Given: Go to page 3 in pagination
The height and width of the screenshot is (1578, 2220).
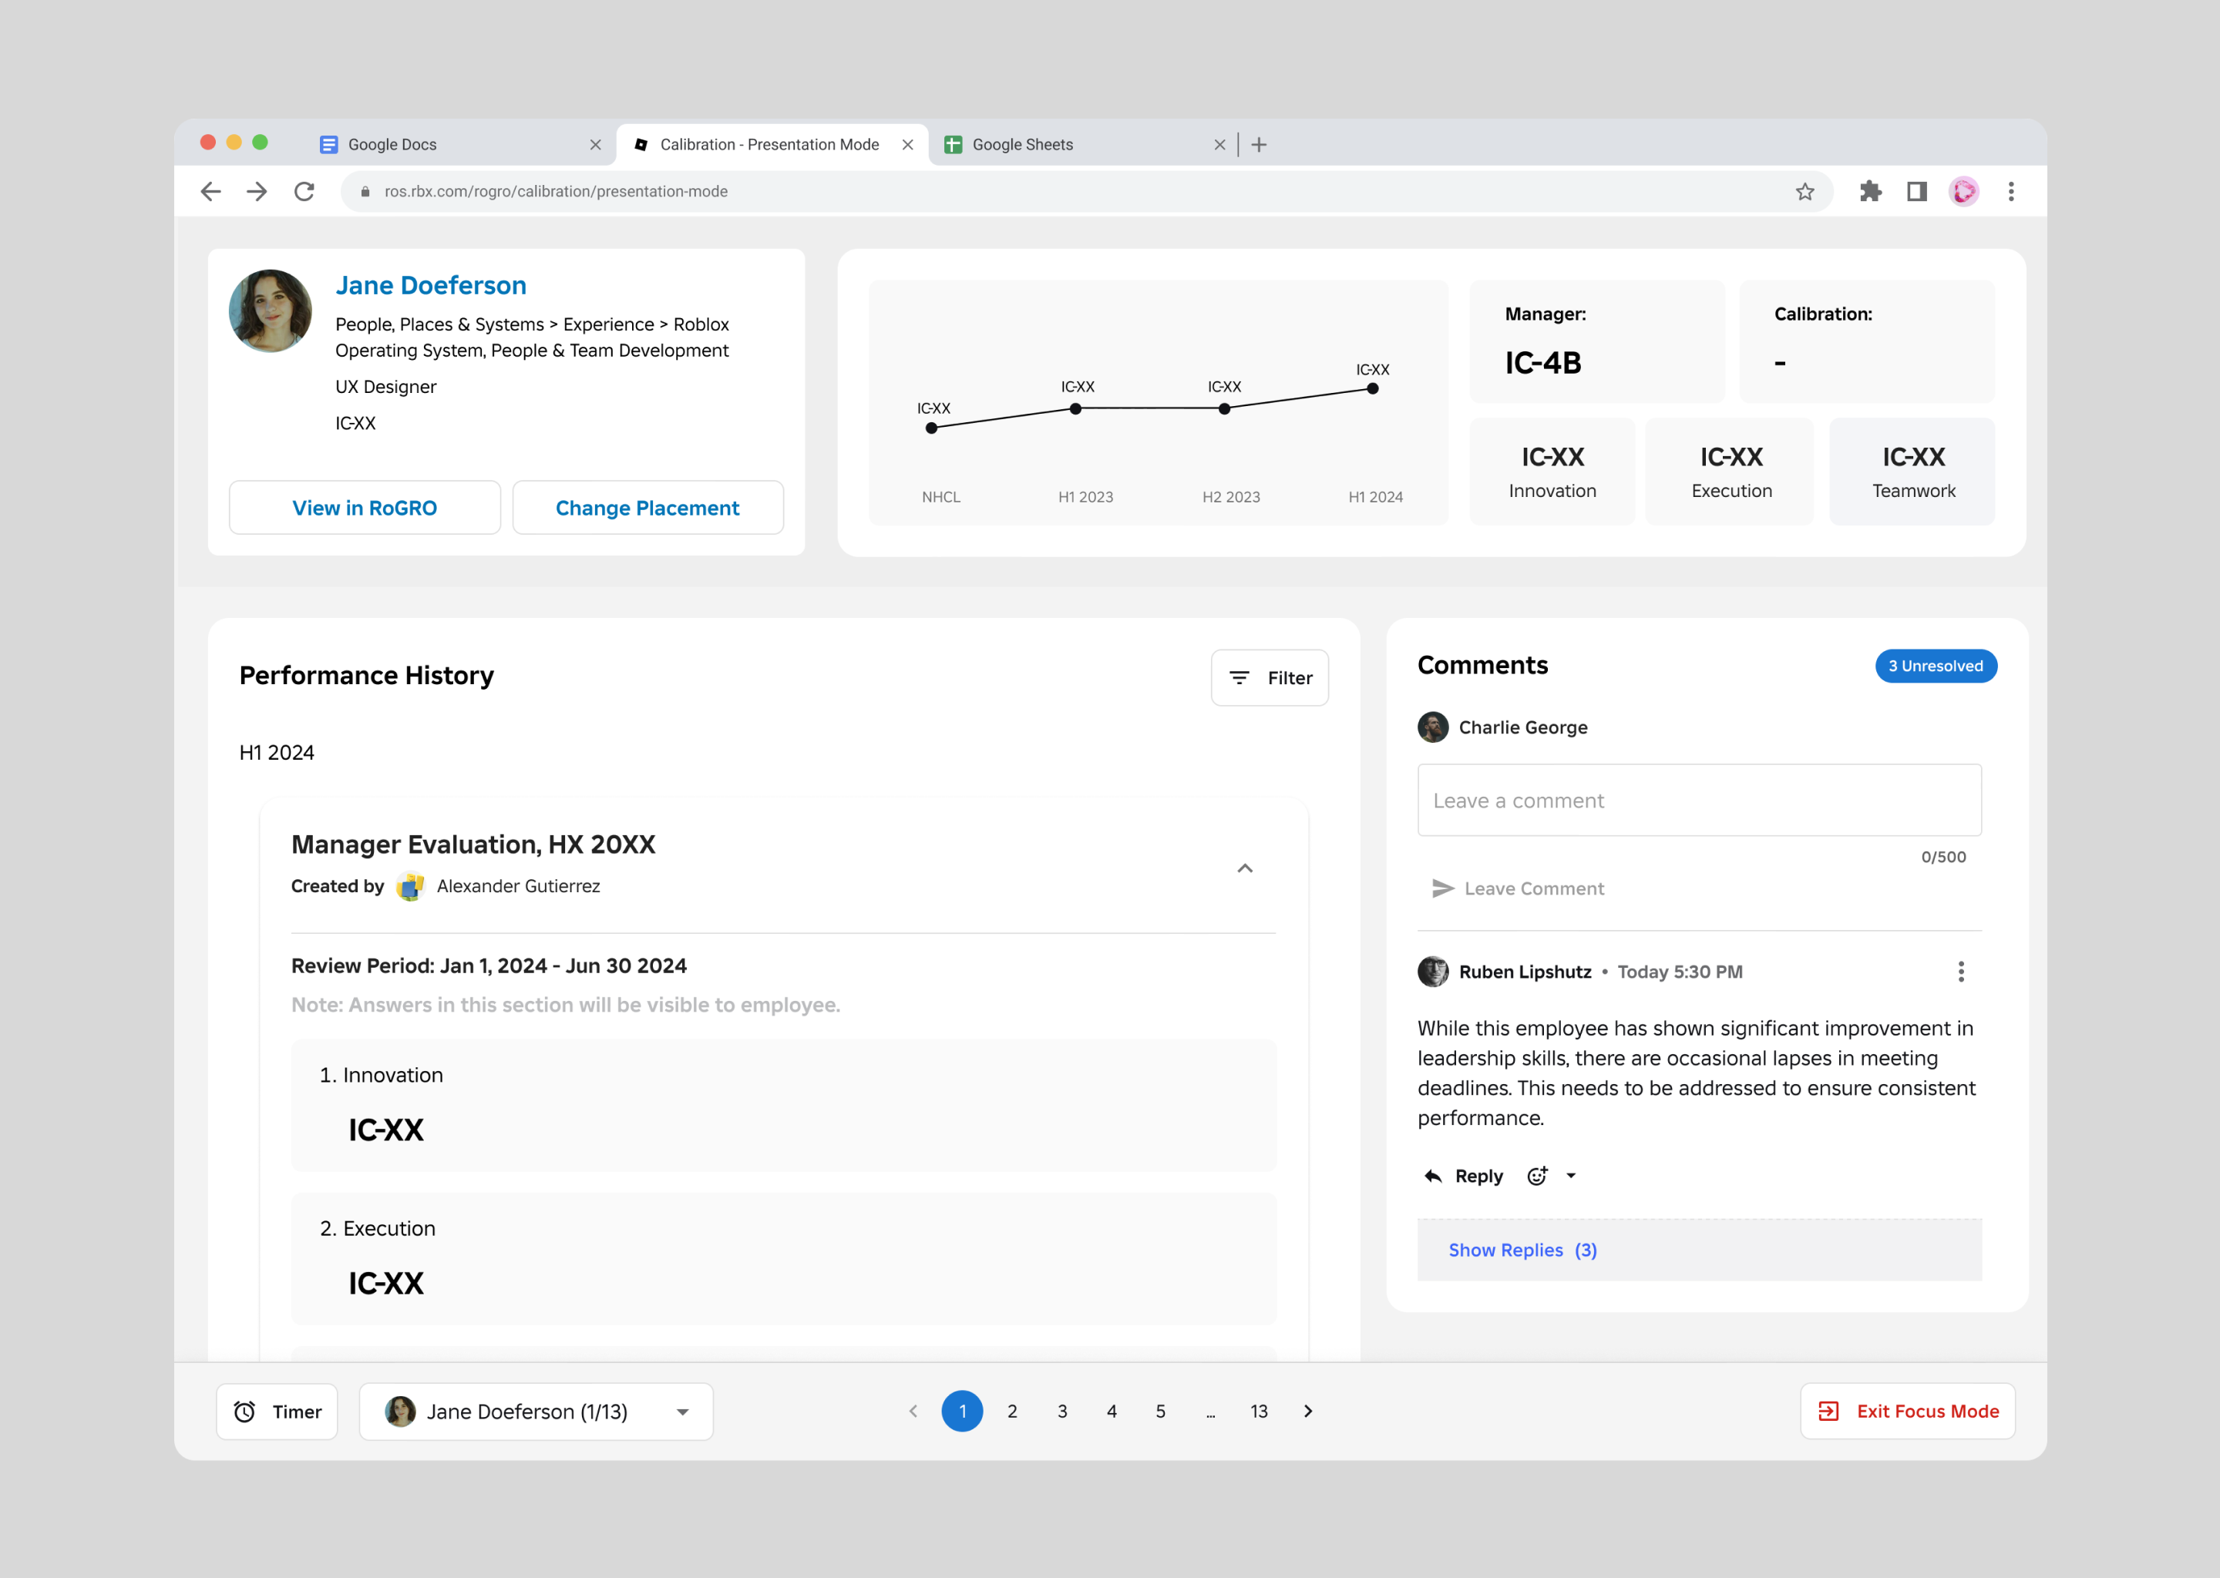Looking at the screenshot, I should coord(1061,1411).
